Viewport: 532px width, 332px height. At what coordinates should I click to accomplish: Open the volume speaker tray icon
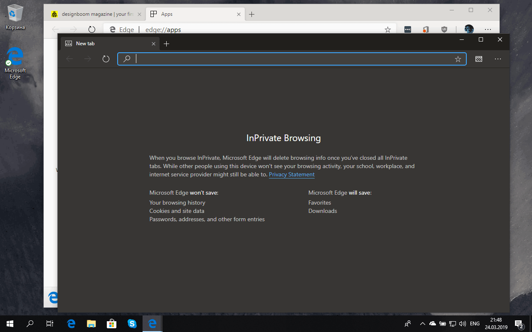pyautogui.click(x=463, y=324)
